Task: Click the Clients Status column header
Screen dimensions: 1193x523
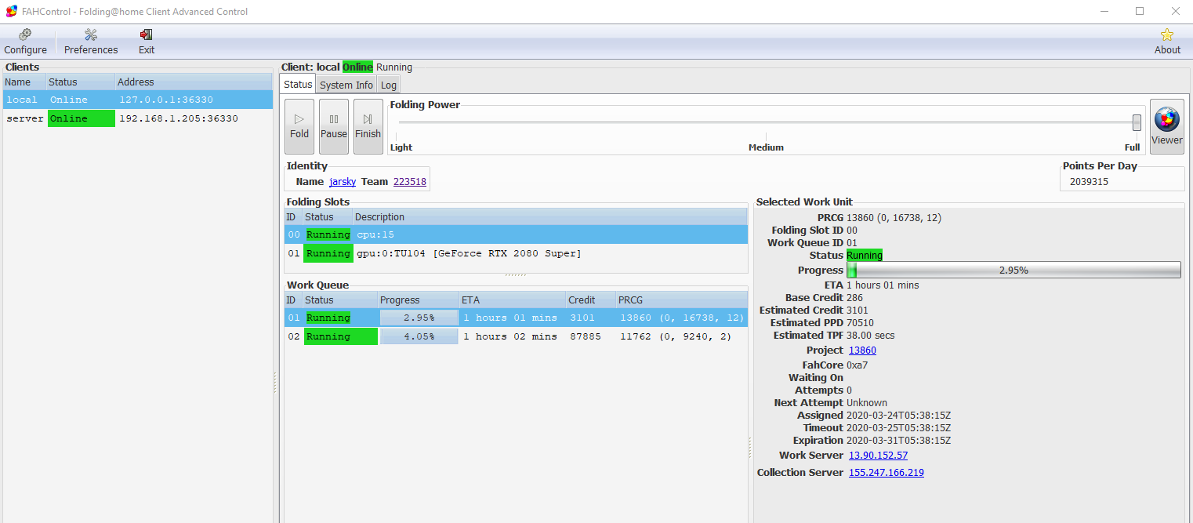Action: pyautogui.click(x=80, y=82)
